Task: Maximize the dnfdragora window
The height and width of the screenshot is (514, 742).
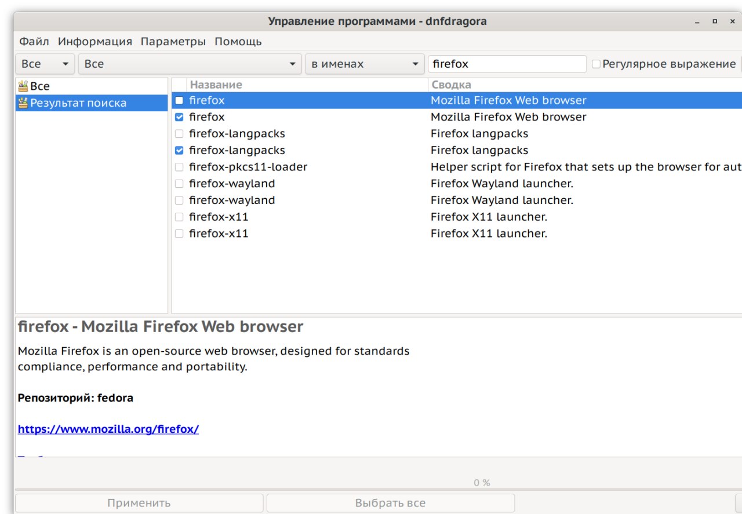Action: click(715, 21)
